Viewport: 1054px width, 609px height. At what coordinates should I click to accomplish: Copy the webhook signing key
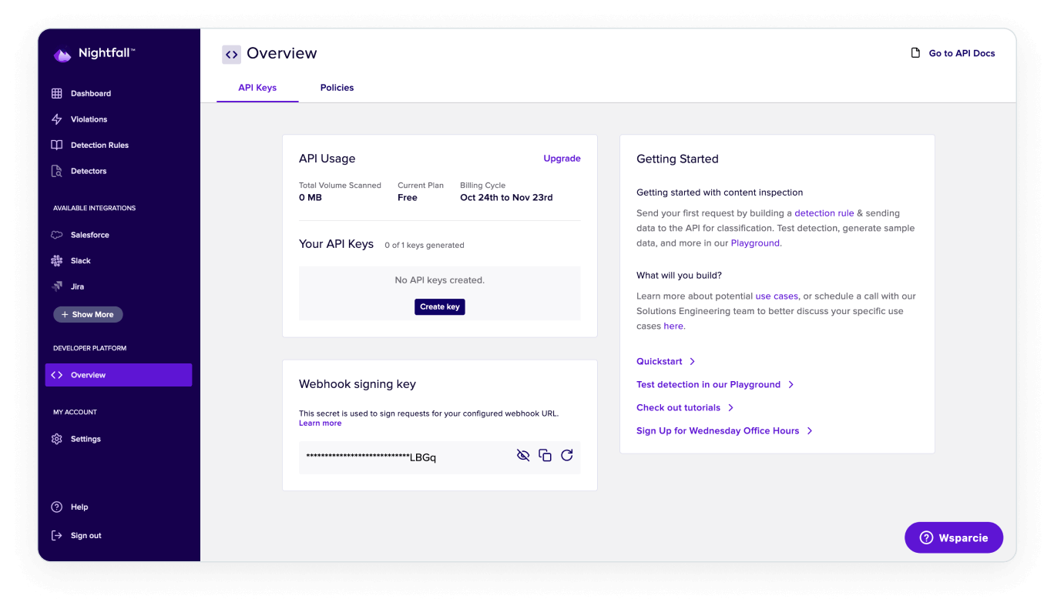click(x=545, y=455)
